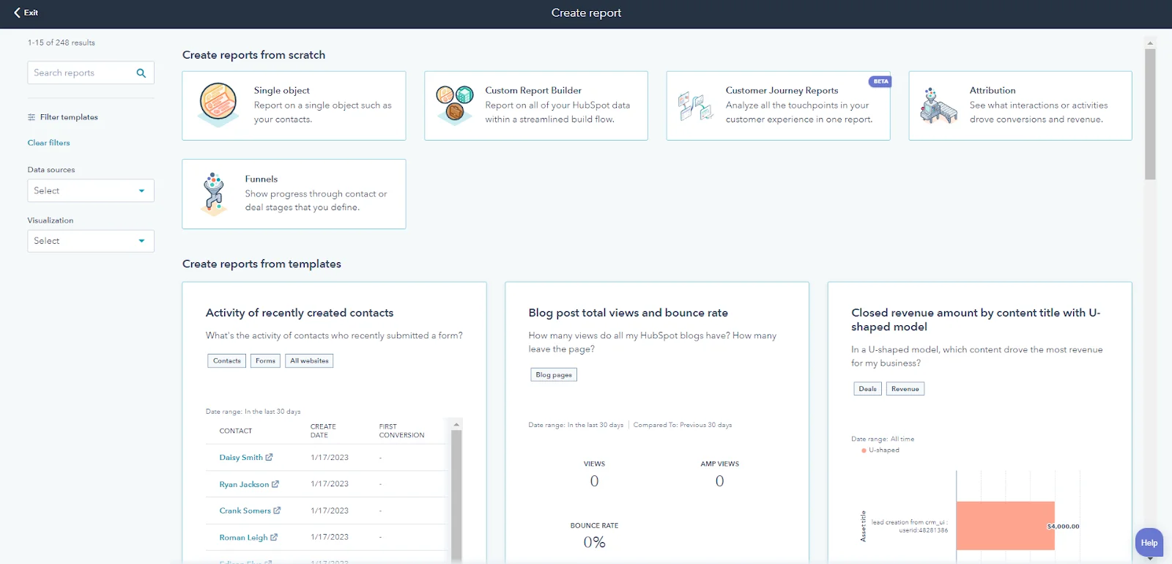Screen dimensions: 1172x564
Task: Click the contacts table scroll-up arrow
Action: tap(456, 425)
